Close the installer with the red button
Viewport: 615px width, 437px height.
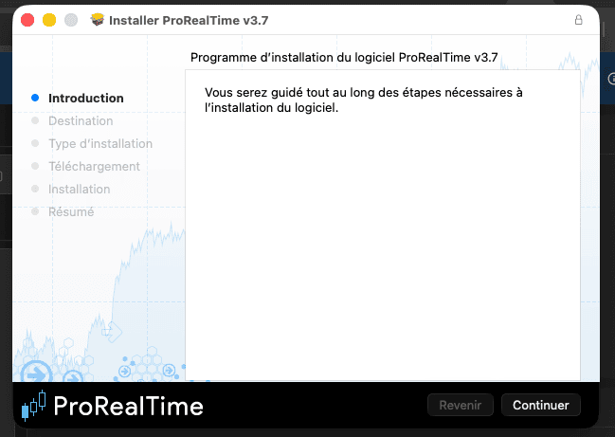coord(27,20)
